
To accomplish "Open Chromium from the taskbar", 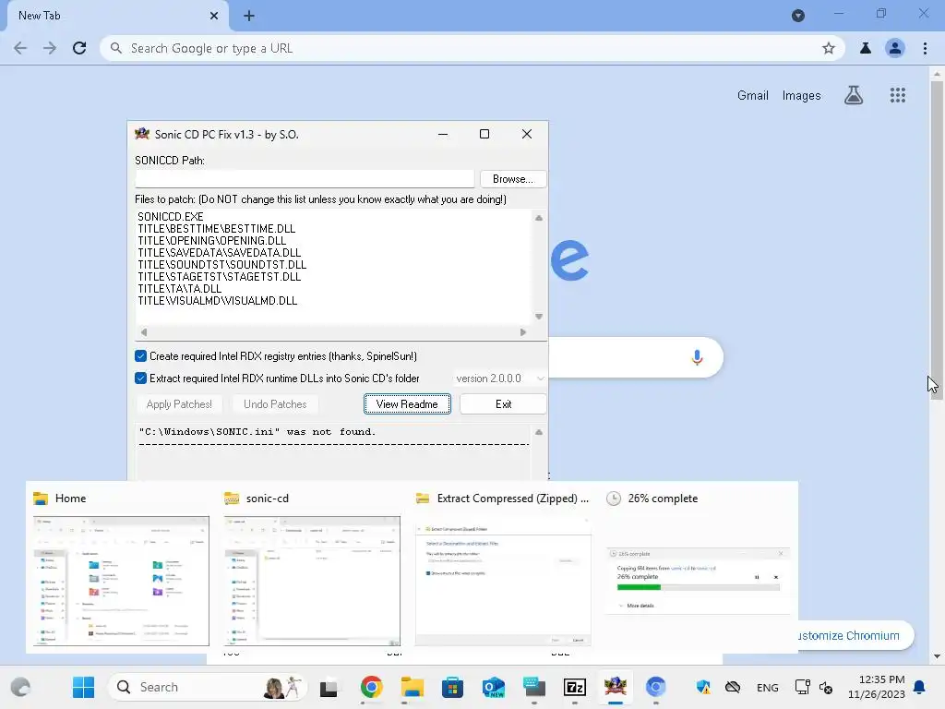I will (656, 687).
